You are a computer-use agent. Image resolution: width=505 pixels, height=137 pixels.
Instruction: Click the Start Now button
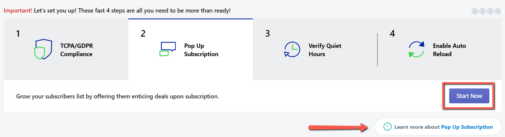469,96
